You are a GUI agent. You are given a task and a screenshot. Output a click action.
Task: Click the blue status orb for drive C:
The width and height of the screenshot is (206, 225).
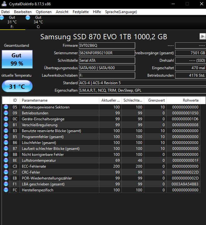[x=28, y=17]
